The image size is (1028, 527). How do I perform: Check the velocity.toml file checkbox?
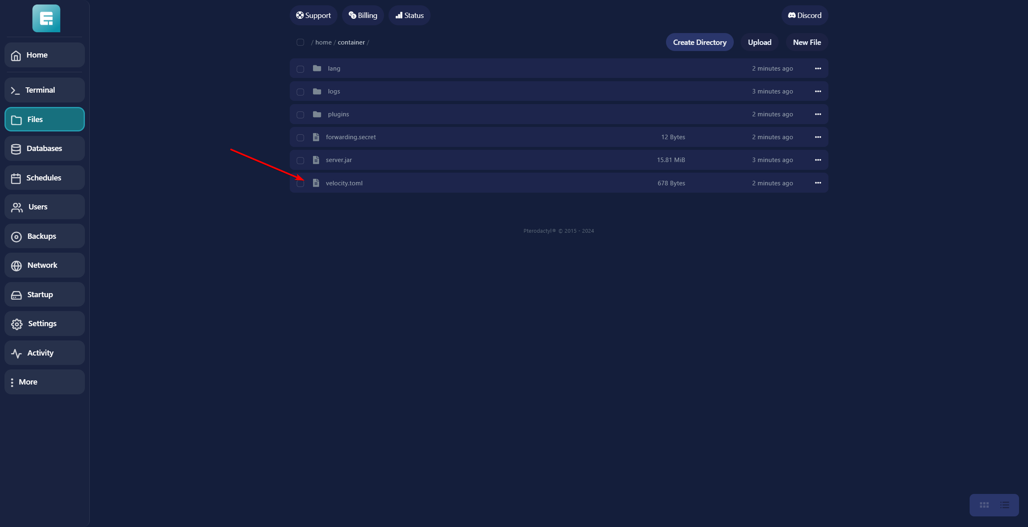300,184
